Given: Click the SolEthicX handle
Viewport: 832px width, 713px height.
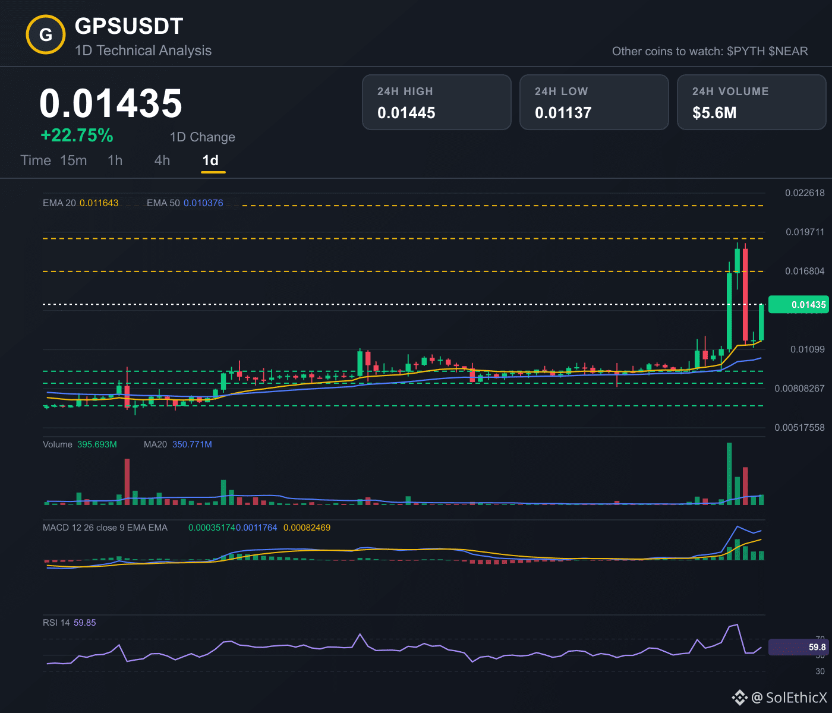Looking at the screenshot, I should pos(796,697).
